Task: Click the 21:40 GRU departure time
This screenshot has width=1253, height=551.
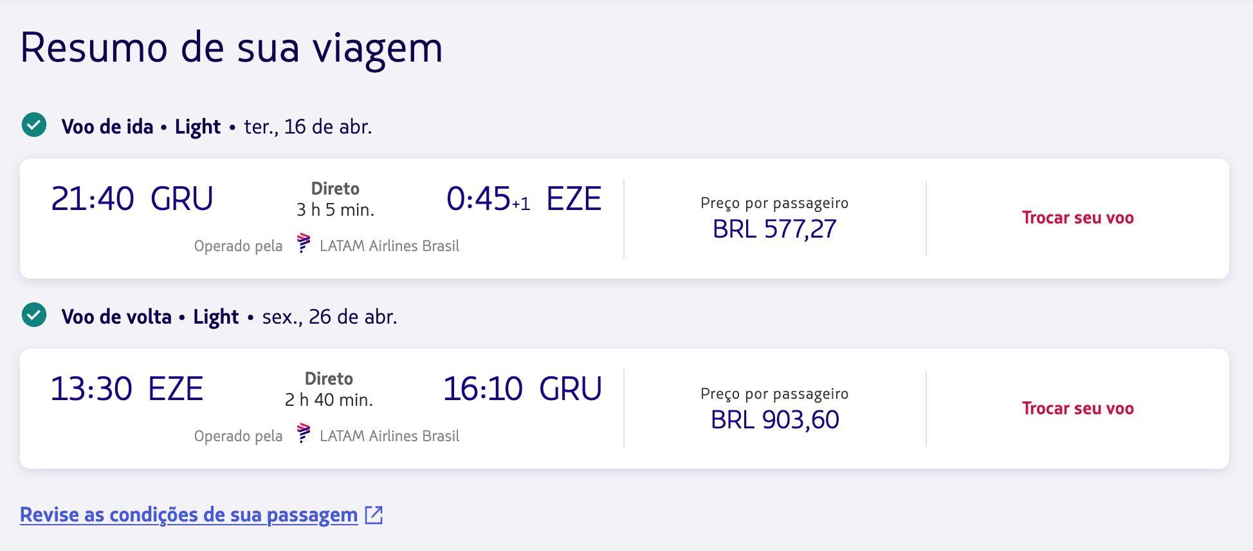Action: click(x=132, y=198)
